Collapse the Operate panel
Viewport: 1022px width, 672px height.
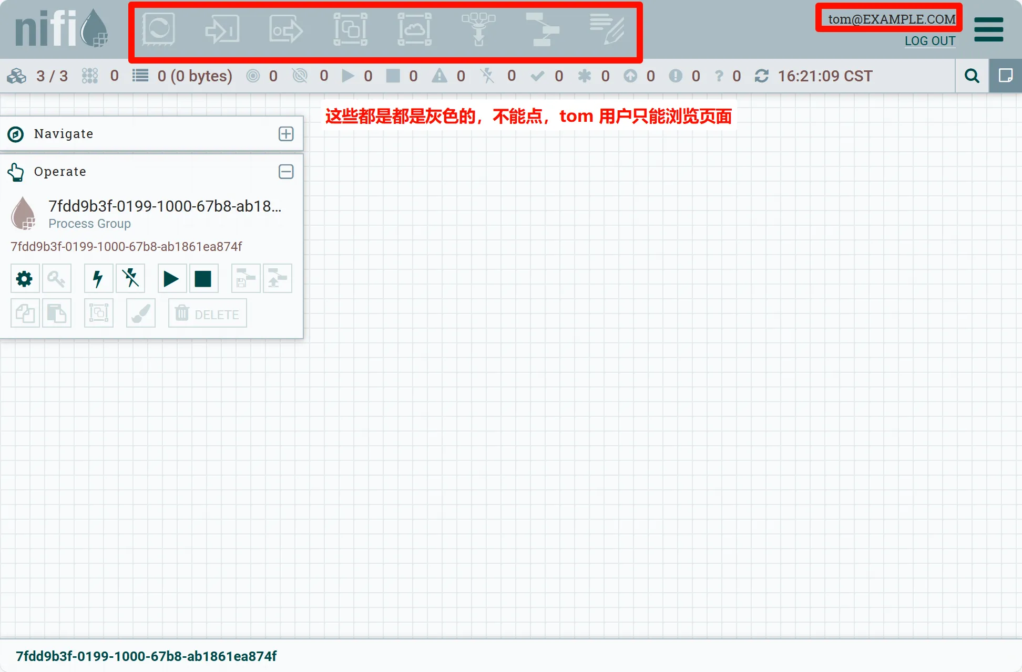pyautogui.click(x=286, y=172)
